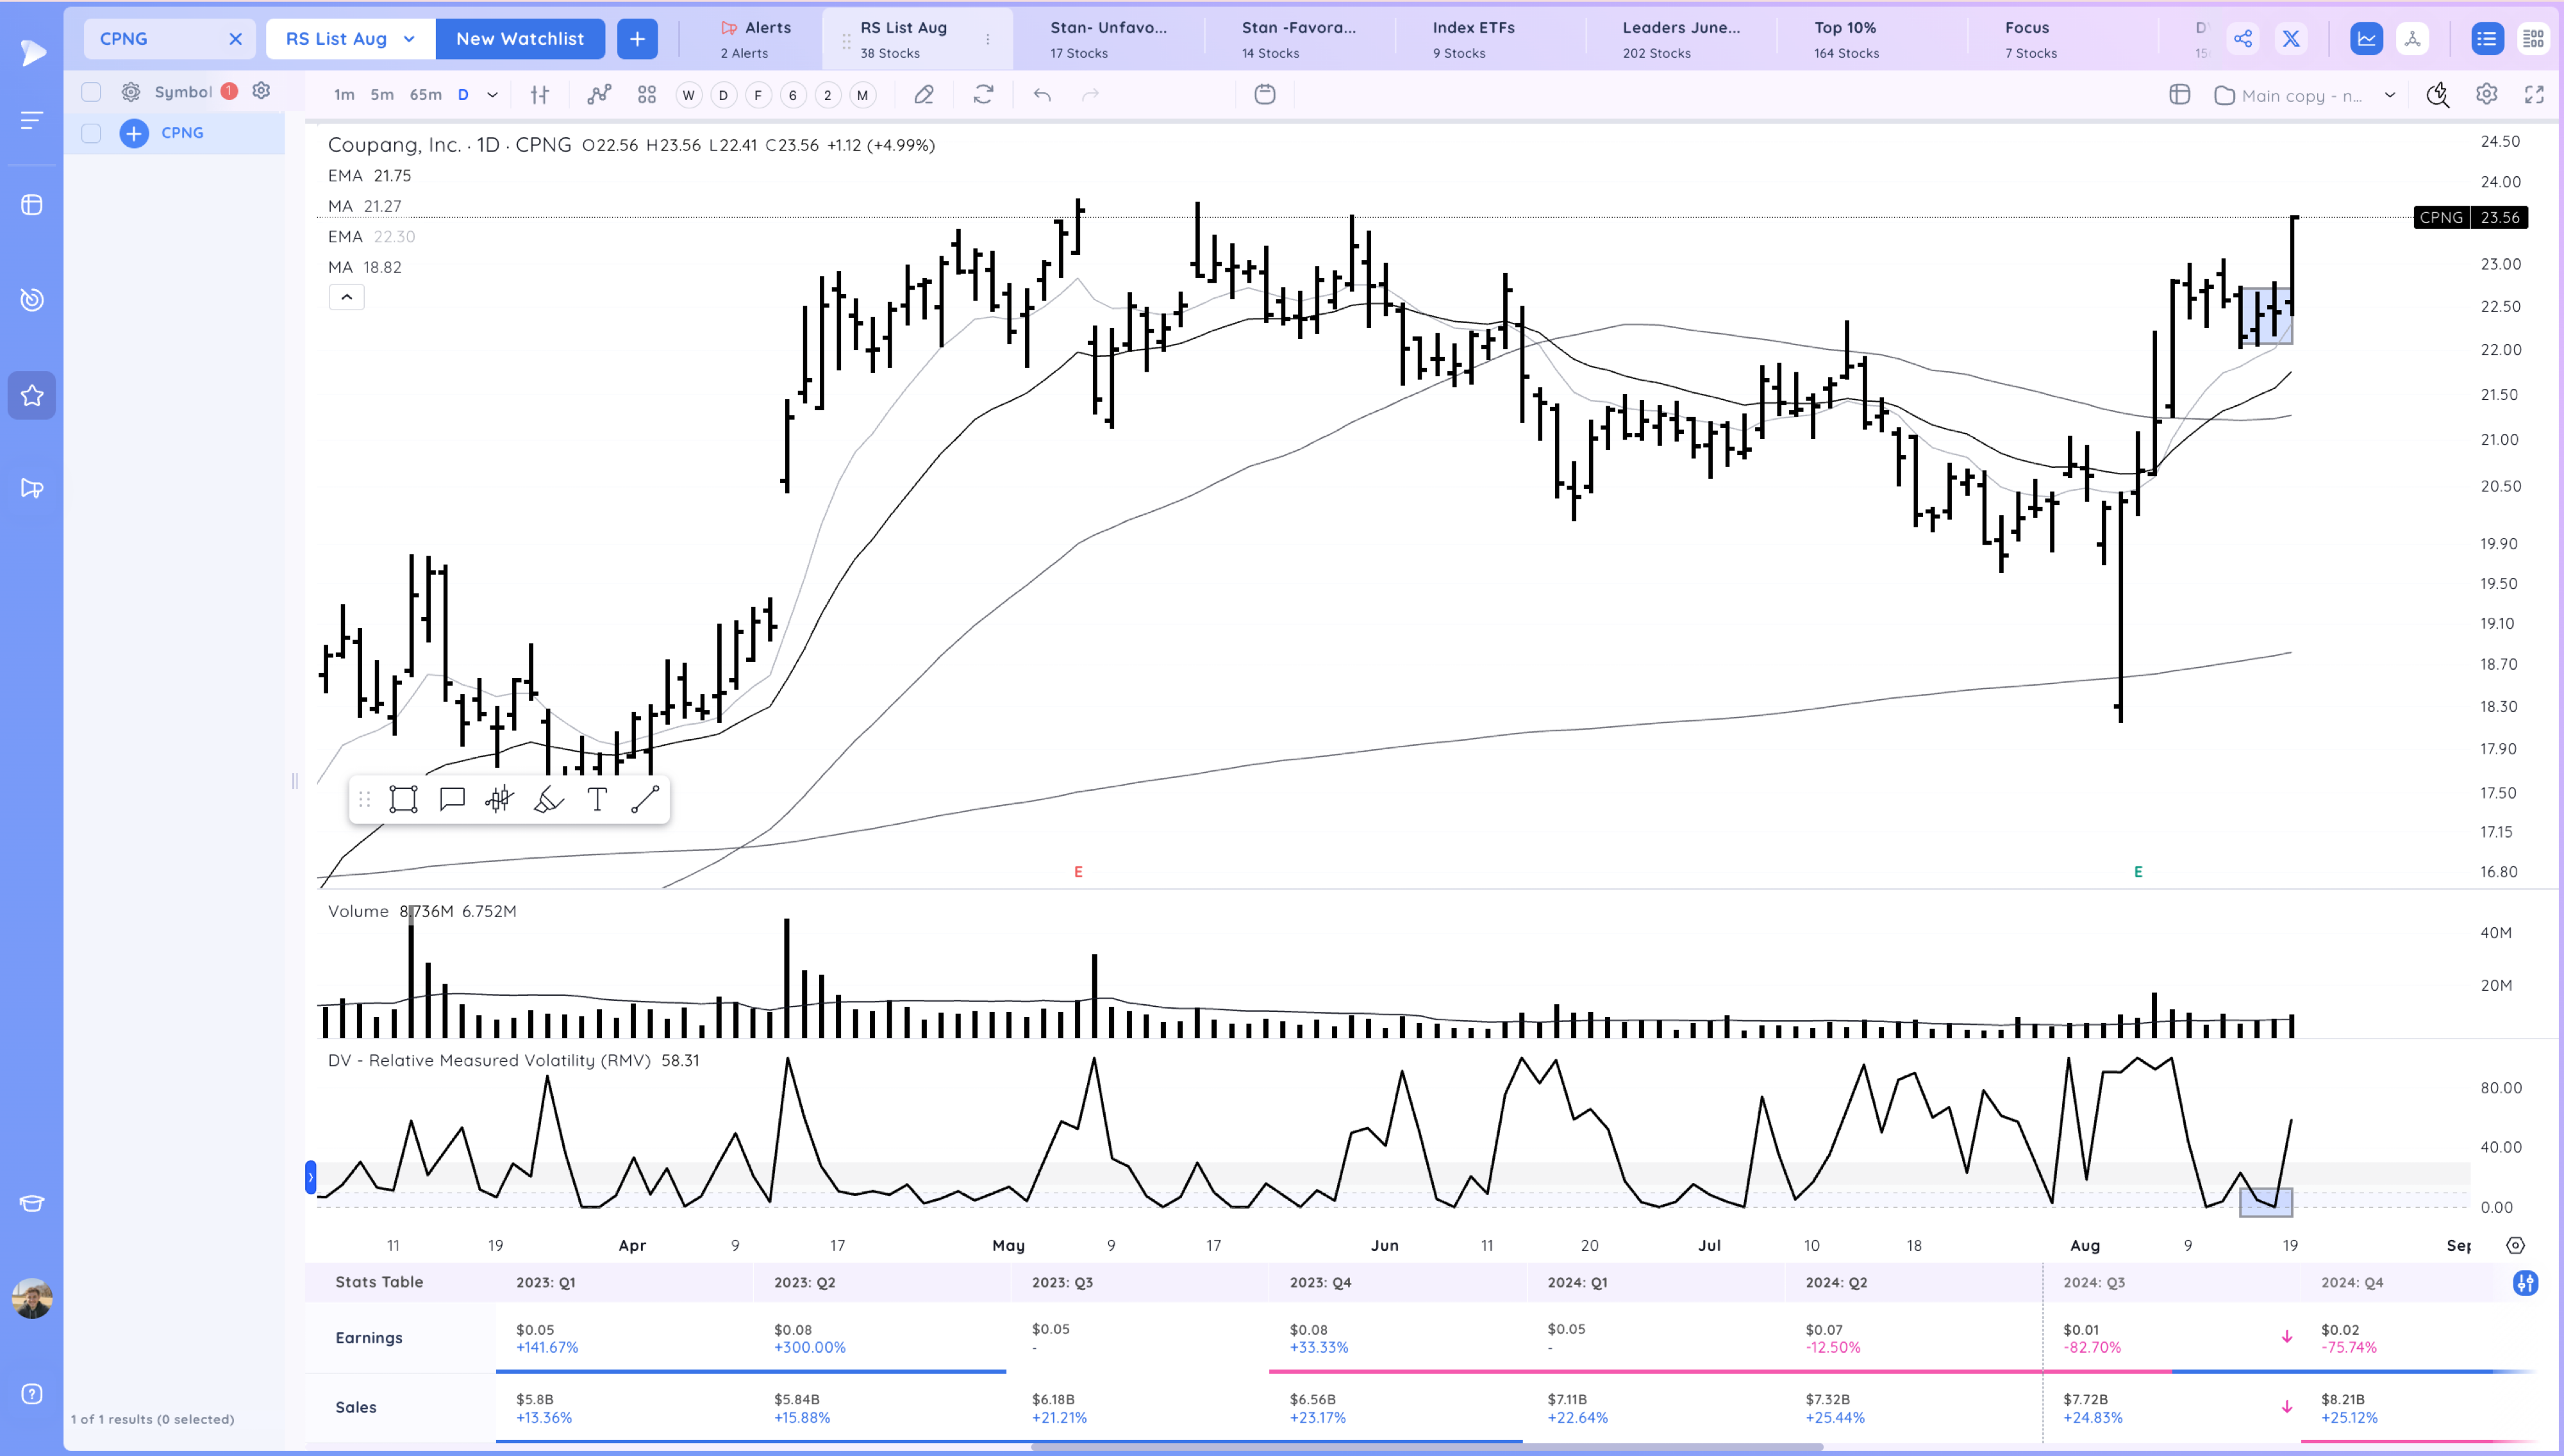Refresh the chart with the sync icon
2564x1456 pixels.
984,94
